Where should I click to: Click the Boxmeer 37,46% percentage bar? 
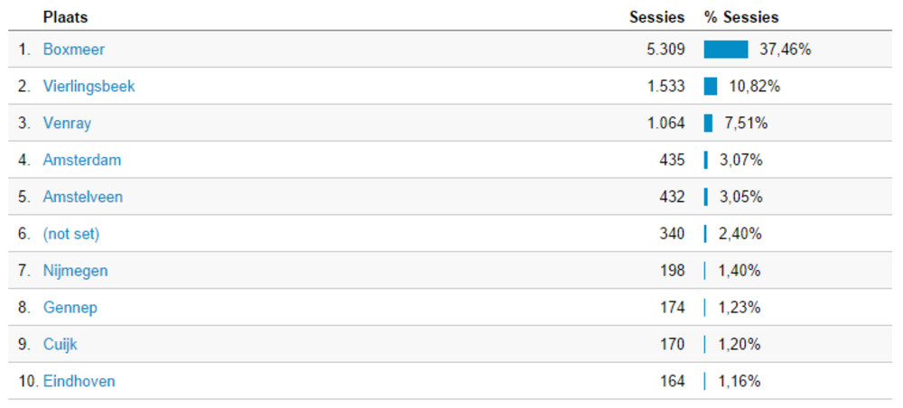click(726, 50)
